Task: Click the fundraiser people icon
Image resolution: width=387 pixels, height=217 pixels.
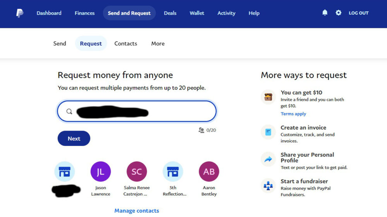Action: coord(268,185)
